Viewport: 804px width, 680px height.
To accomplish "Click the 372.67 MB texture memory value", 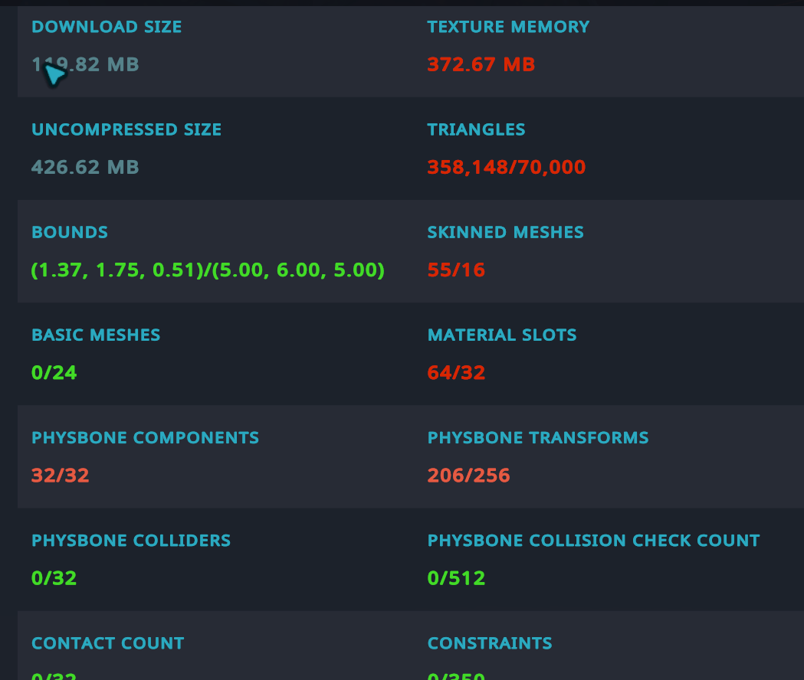I will 481,64.
